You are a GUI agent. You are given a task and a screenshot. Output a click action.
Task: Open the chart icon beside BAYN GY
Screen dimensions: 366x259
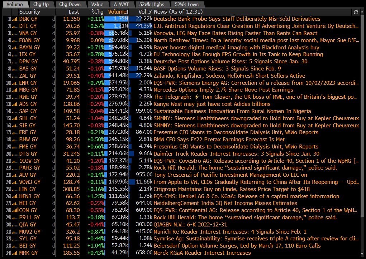pyautogui.click(x=15, y=48)
